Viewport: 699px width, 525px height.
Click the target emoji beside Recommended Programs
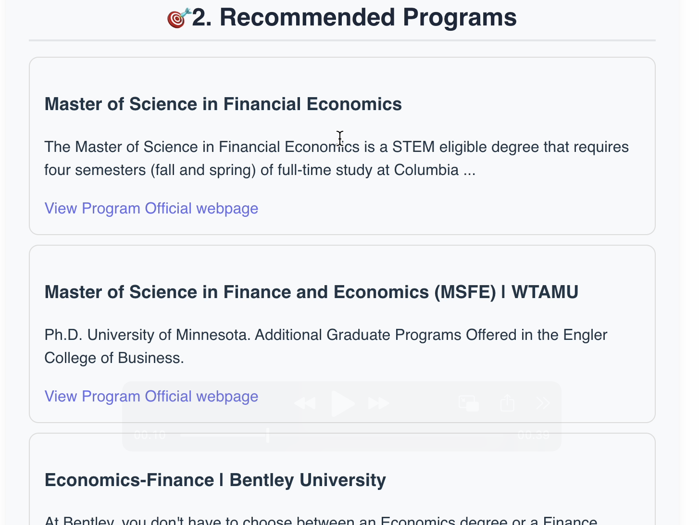(178, 18)
